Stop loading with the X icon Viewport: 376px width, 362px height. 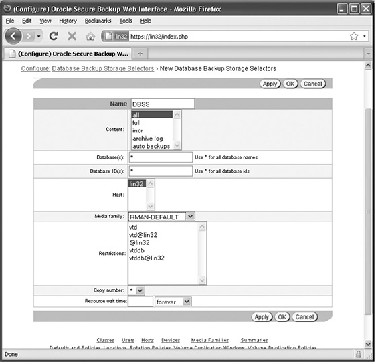coord(72,36)
